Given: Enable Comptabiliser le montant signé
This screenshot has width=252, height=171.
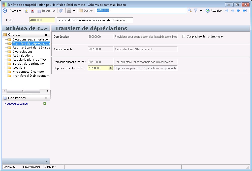Looking at the screenshot, I should [x=184, y=36].
